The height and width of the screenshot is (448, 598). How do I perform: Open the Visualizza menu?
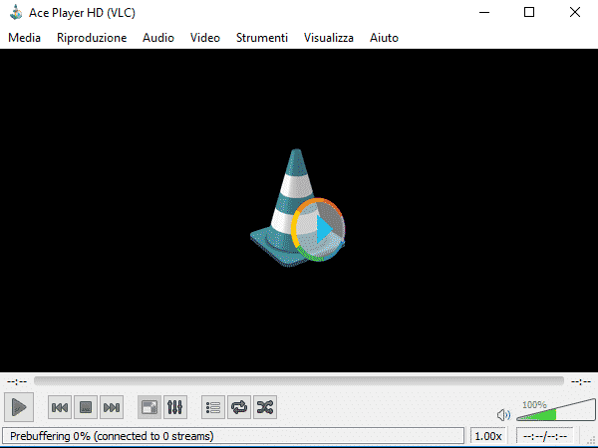328,38
